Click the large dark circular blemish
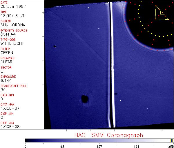 coord(85,99)
